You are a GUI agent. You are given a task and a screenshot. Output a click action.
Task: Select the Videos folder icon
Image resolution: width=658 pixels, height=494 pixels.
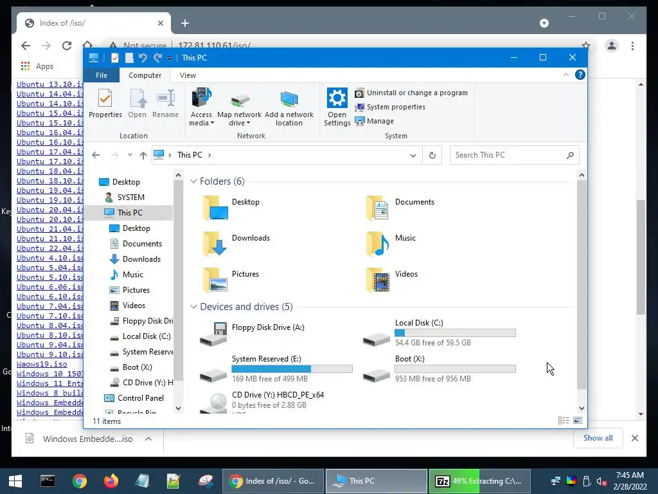pos(377,280)
